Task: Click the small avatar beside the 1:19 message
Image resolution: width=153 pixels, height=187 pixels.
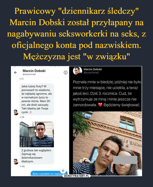Action: point(16,112)
